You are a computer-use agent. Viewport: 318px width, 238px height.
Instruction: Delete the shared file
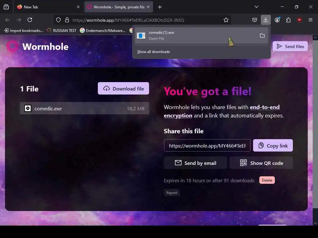[x=267, y=180]
